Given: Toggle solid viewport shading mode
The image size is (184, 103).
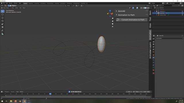Looking at the screenshot, I should (145, 8).
